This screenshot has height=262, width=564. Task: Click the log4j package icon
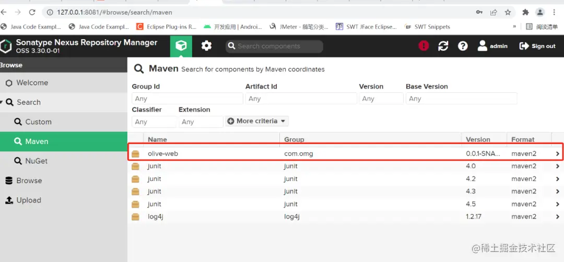pyautogui.click(x=135, y=217)
